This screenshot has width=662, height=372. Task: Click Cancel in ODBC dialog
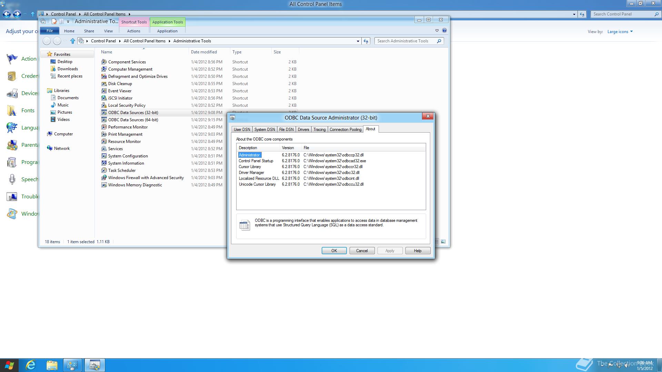click(362, 251)
